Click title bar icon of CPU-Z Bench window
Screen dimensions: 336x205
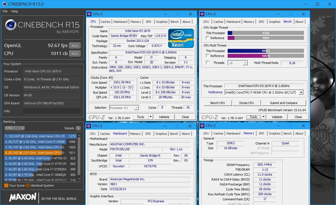coord(202,14)
